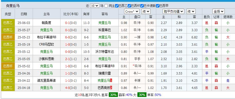Click score 0-0(0-0)
The image size is (235, 99).
(x=71, y=52)
